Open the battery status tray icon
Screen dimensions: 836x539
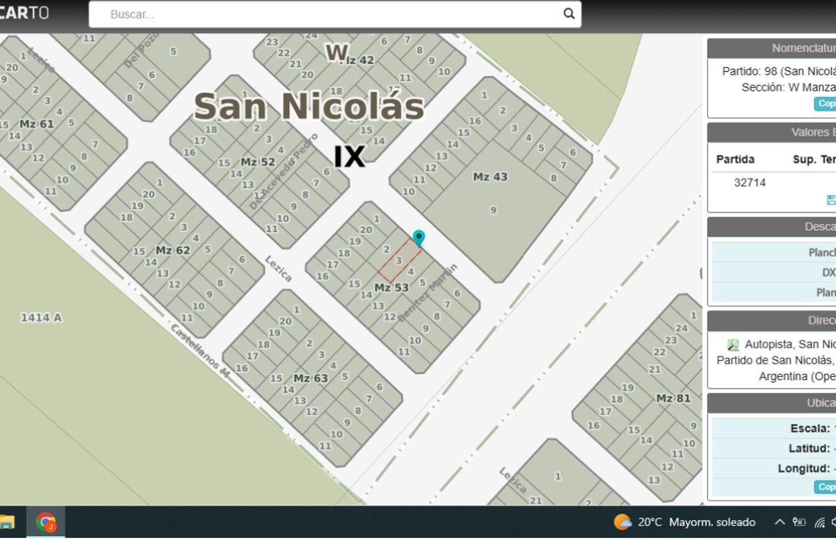799,522
